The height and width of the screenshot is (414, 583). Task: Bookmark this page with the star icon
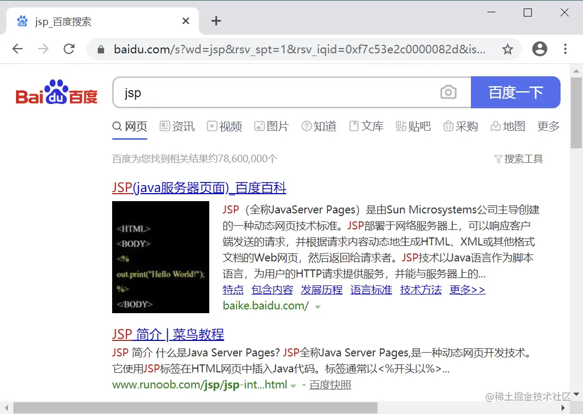(x=507, y=49)
